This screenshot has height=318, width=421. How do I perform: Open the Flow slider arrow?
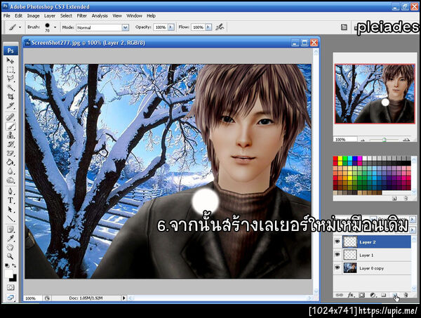208,27
